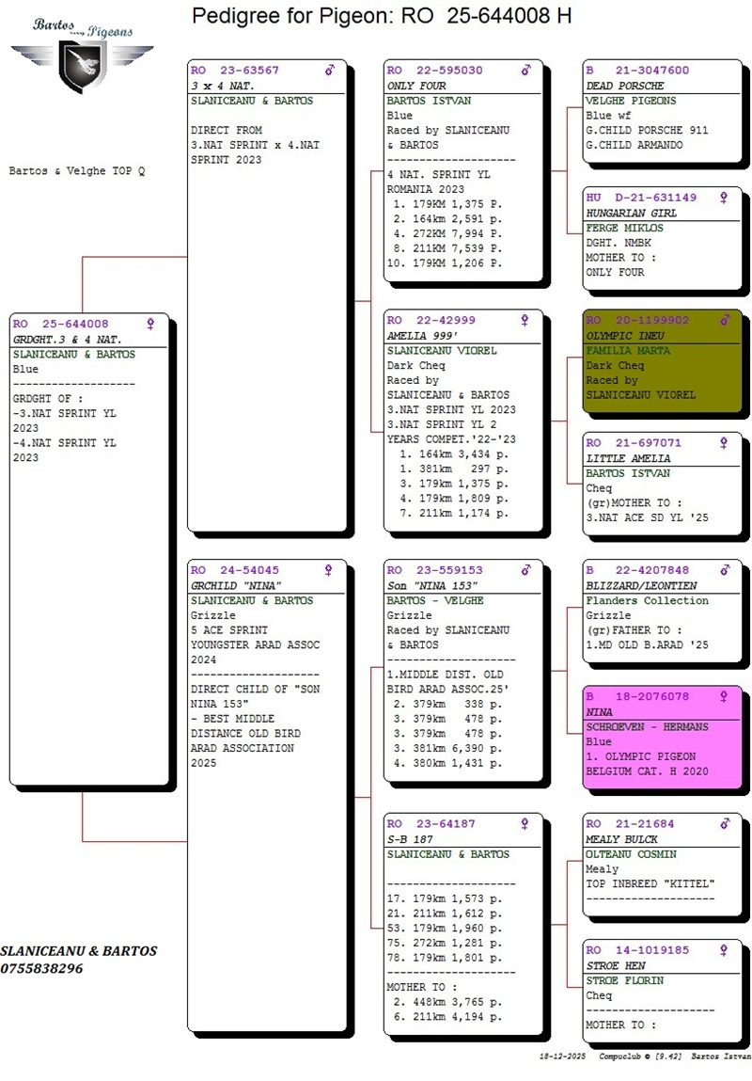Click the female symbol next to RO 24-54045
This screenshot has height=1081, width=752.
coord(329,570)
